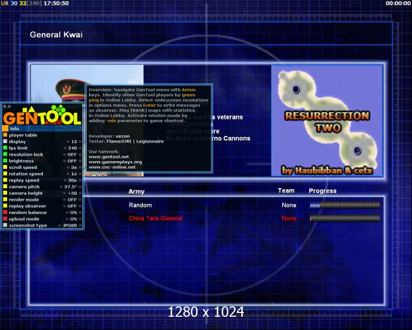The height and width of the screenshot is (330, 412).
Task: Toggle render mode OFF value
Action: 73,200
